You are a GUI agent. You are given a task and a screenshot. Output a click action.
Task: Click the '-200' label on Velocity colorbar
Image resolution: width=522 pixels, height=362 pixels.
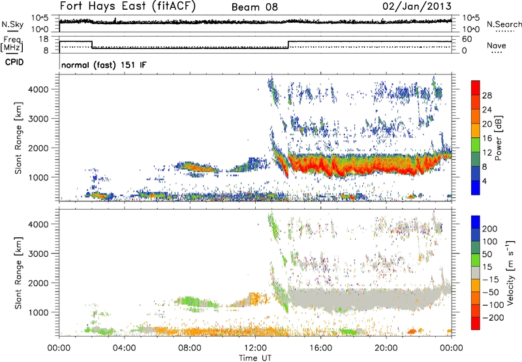(x=493, y=318)
